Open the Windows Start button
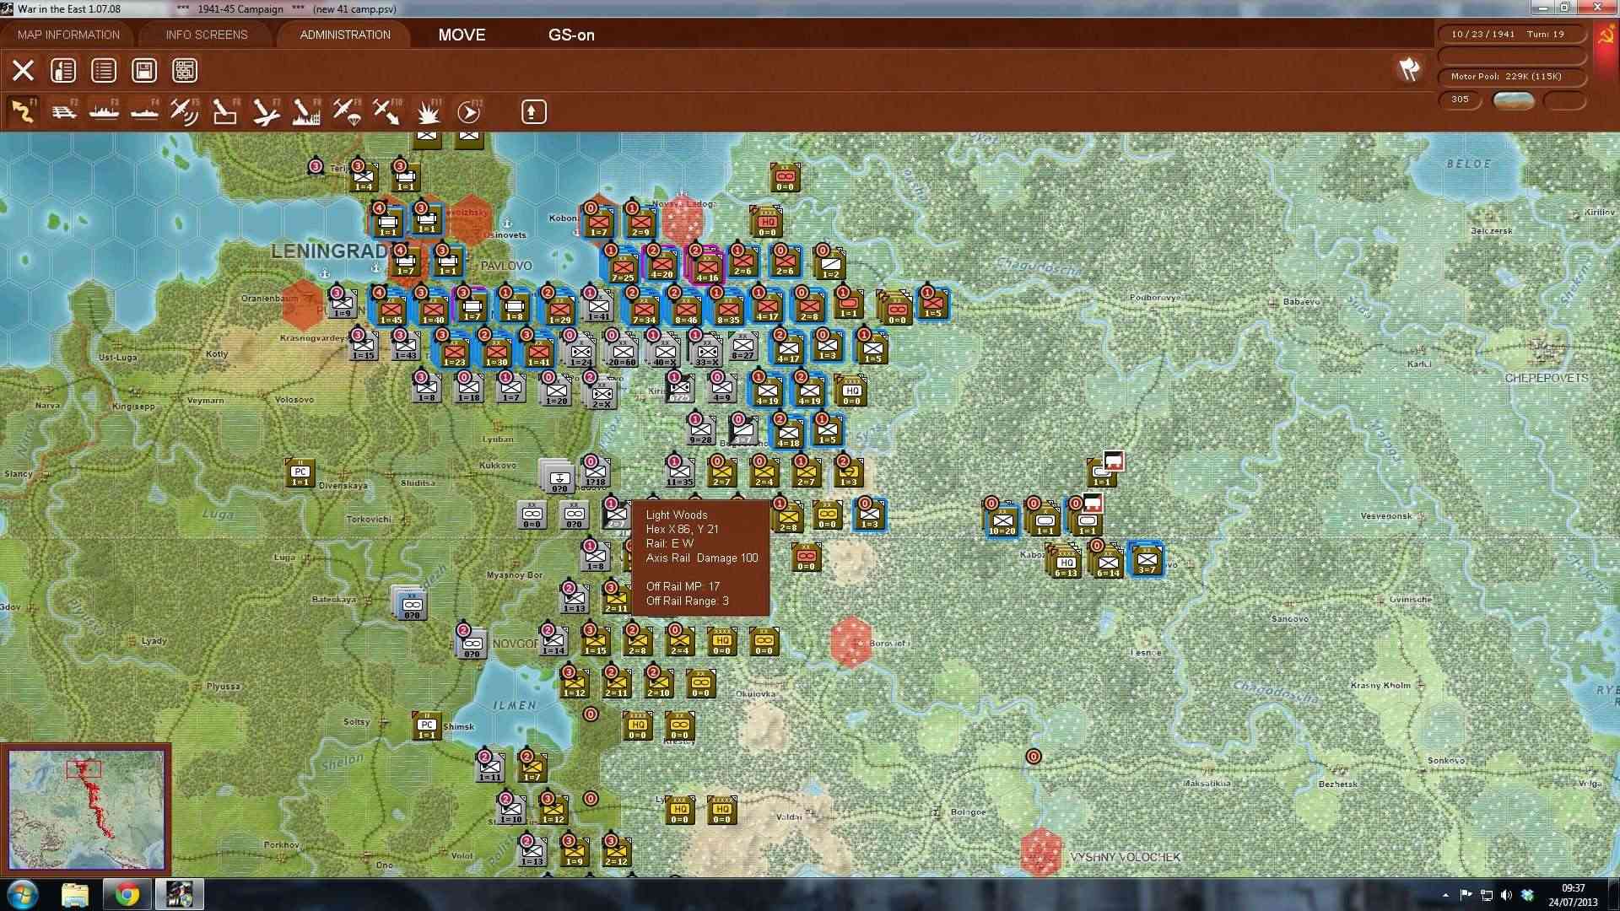 pos(22,894)
